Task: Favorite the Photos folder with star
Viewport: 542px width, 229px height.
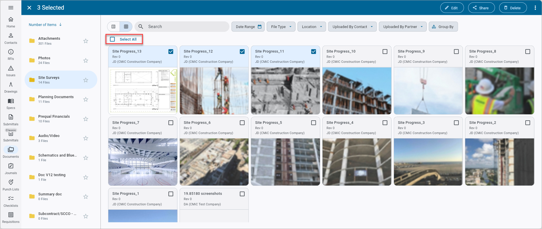Action: [x=86, y=60]
